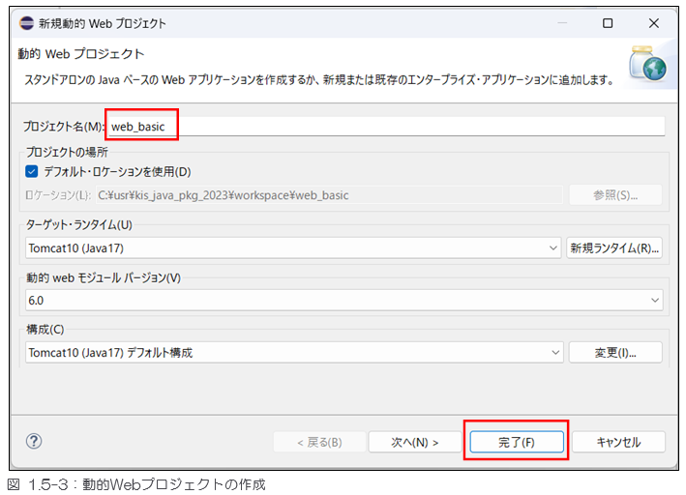Toggle the デフォルト・ロケーションを使用 checkbox
686x495 pixels.
click(x=31, y=172)
